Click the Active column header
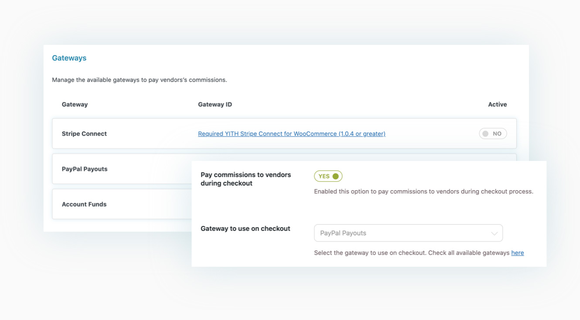The image size is (580, 320). click(x=498, y=105)
